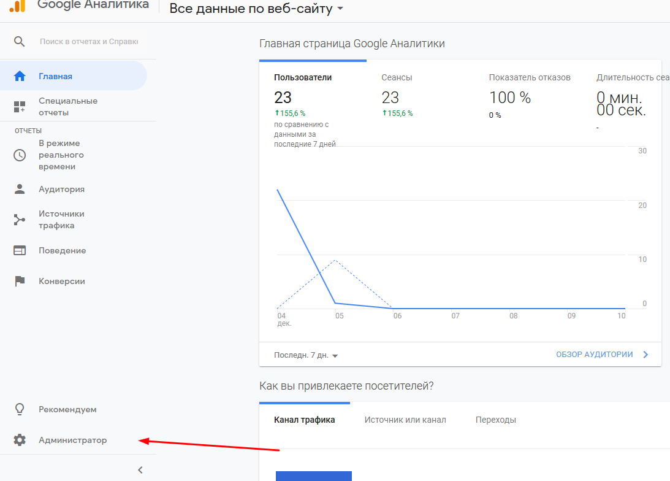This screenshot has height=481, width=670.
Task: Click the Администратор gear icon
Action: pos(20,440)
